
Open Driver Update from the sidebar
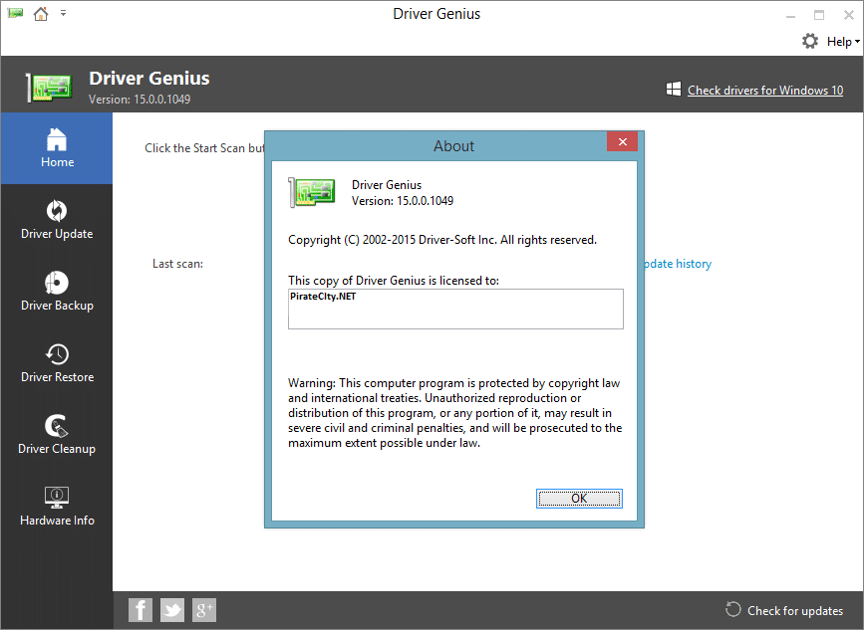point(57,210)
